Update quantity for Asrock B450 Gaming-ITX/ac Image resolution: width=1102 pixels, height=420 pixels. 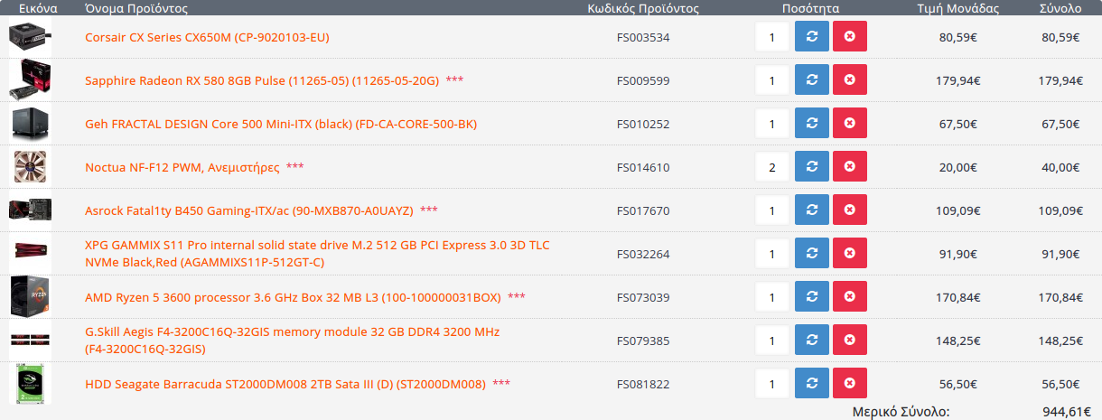coord(811,210)
